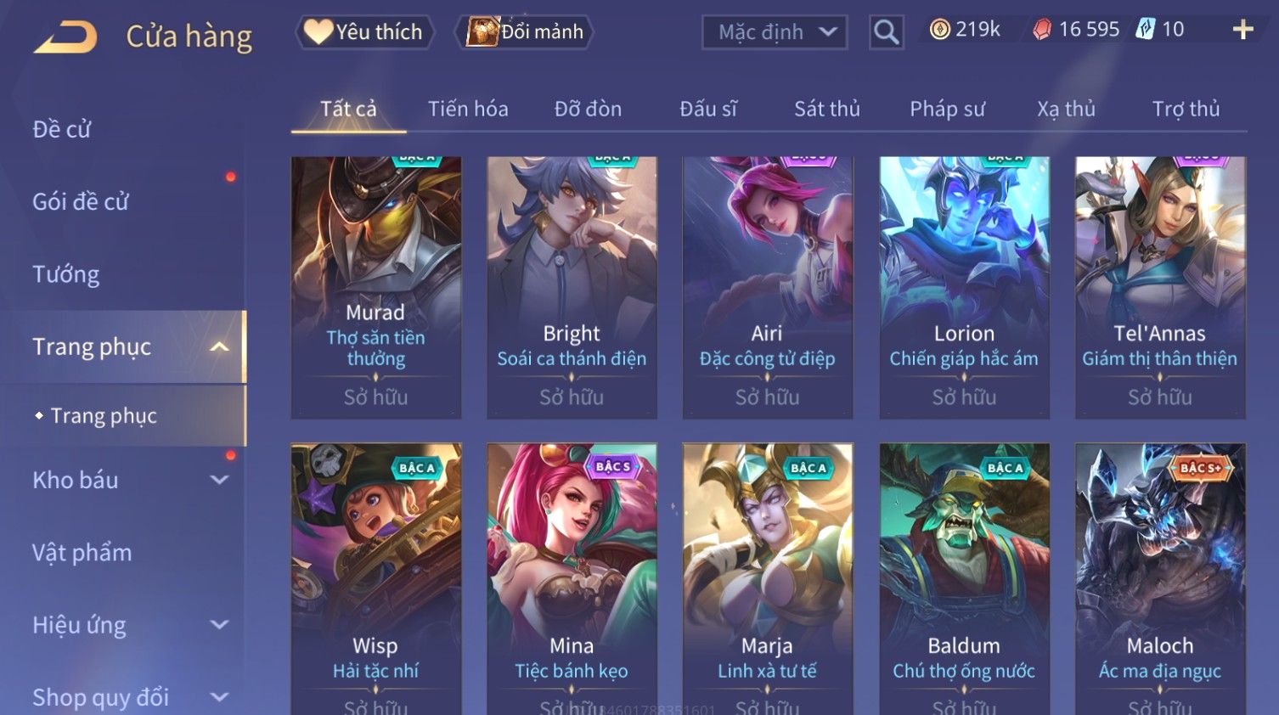
Task: Open Đổi mảnh fragment exchange chest icon
Action: (x=524, y=32)
